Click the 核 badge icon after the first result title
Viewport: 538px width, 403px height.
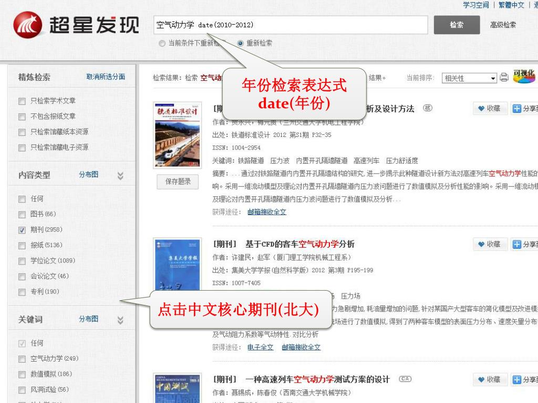click(x=428, y=108)
